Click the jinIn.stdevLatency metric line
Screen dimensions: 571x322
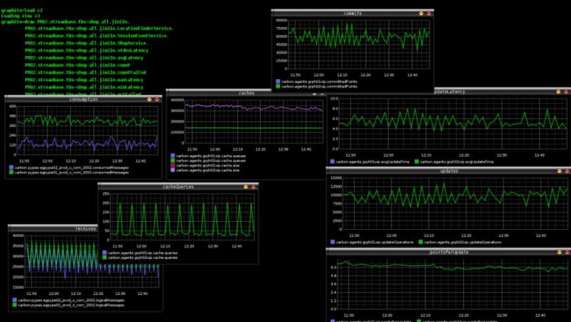click(87, 50)
